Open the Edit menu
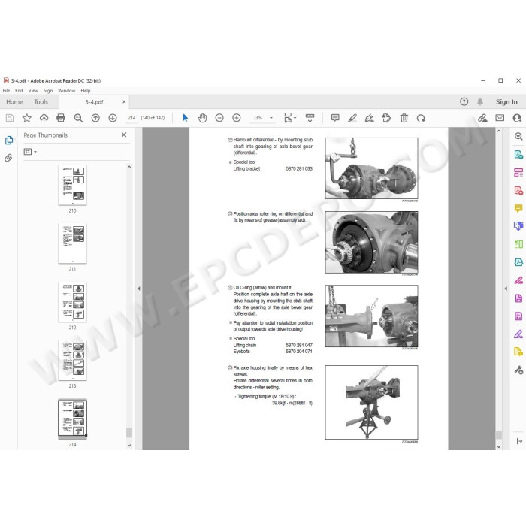This screenshot has width=526, height=526. pyautogui.click(x=19, y=91)
